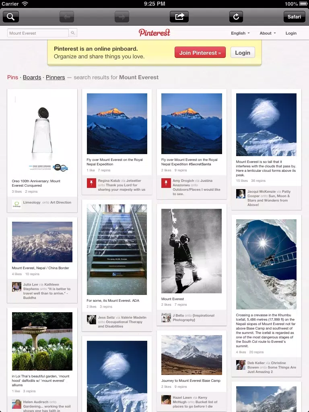
Task: Click Login link in top navigation
Action: coord(291,33)
